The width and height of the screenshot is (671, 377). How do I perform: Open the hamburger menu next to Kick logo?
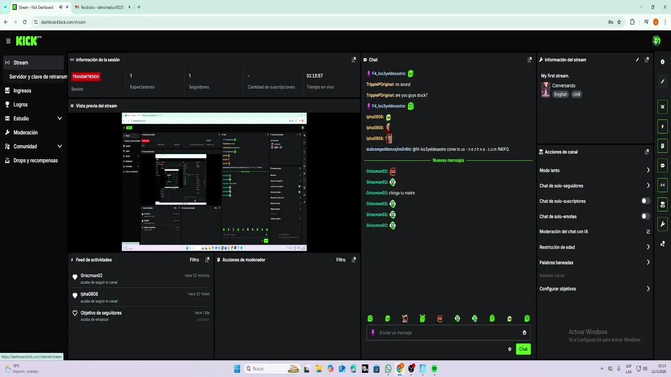[x=8, y=41]
